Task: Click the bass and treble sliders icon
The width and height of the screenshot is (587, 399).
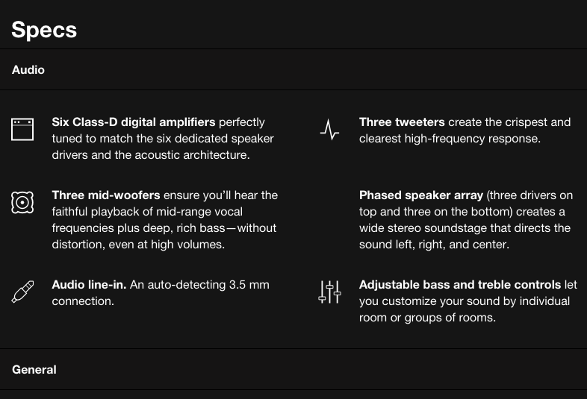Action: coord(329,292)
